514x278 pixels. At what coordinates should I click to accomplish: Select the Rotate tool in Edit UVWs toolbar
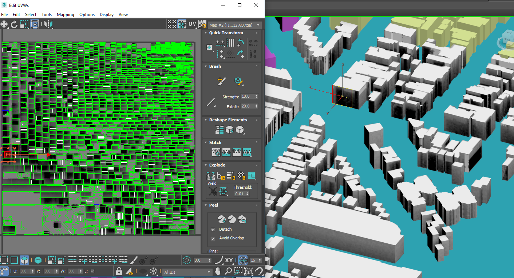(x=14, y=24)
